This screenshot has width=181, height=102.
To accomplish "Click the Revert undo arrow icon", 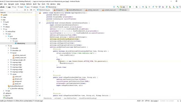I will [x=163, y=7].
